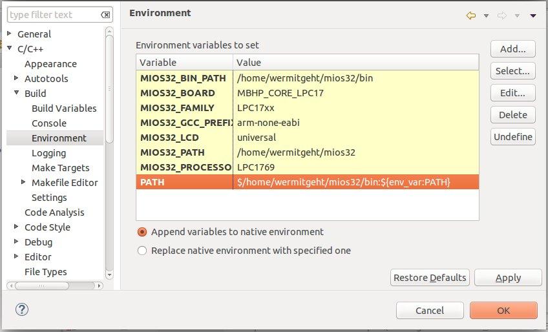Click the back navigation arrow icon
Screen dimensions: 548x332
pos(471,16)
